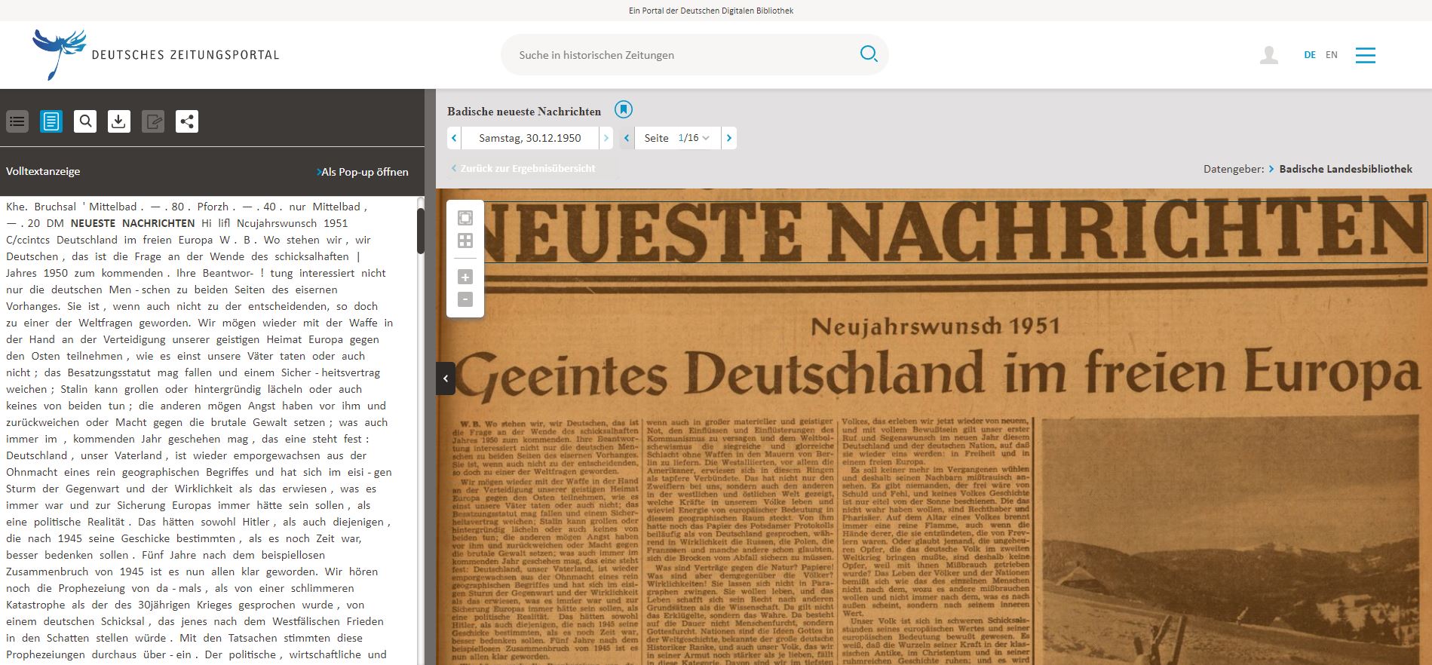The height and width of the screenshot is (665, 1432).
Task: Collapse the left sidebar panel arrow
Action: 445,378
